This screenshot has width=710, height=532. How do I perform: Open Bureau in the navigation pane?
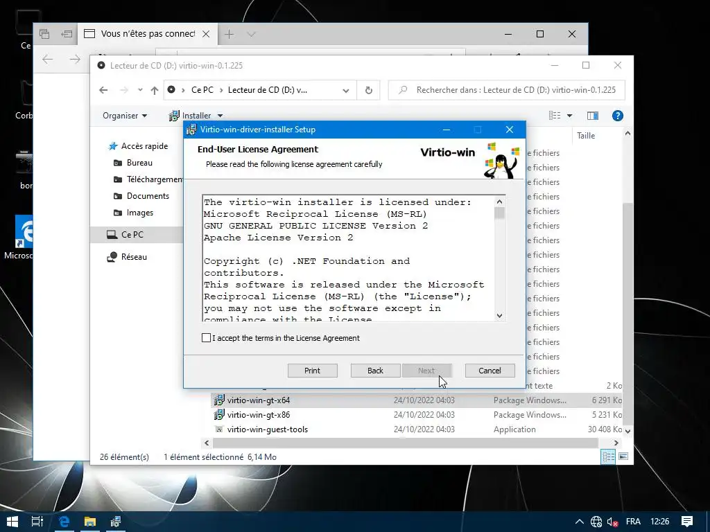[132, 162]
